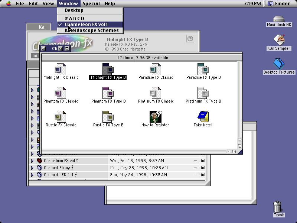
Task: Choose Desktop from the Window menu
Action: click(90, 10)
